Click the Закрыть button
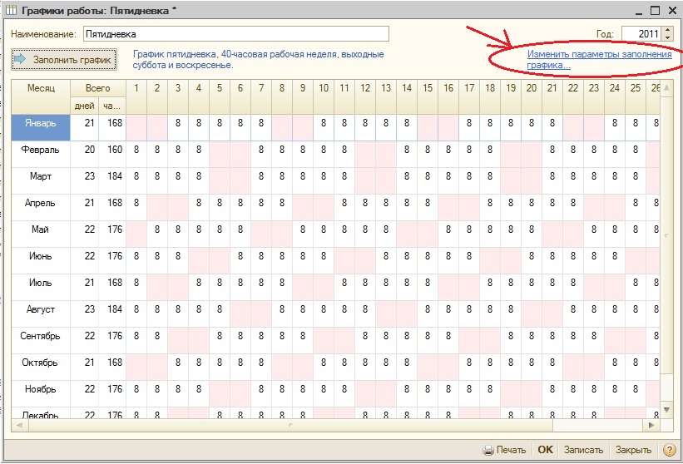This screenshot has height=464, width=683. (633, 450)
